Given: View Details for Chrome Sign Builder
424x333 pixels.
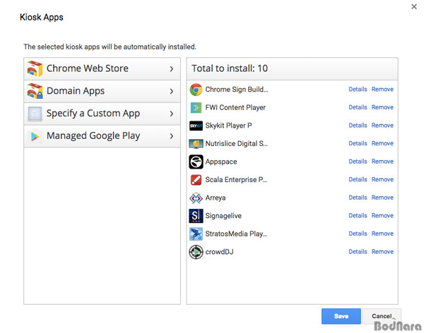Looking at the screenshot, I should click(x=358, y=90).
